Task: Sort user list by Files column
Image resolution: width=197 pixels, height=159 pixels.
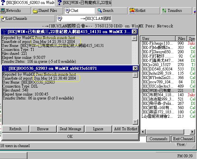Action: tap(181, 39)
